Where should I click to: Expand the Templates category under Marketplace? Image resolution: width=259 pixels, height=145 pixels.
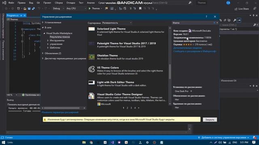pyautogui.click(x=48, y=48)
